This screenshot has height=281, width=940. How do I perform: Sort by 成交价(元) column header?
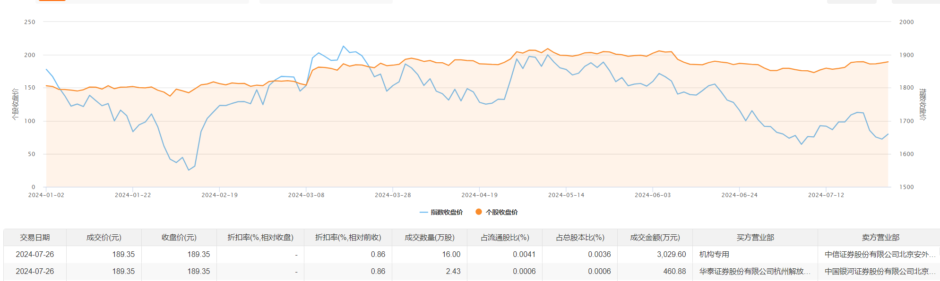pos(104,238)
